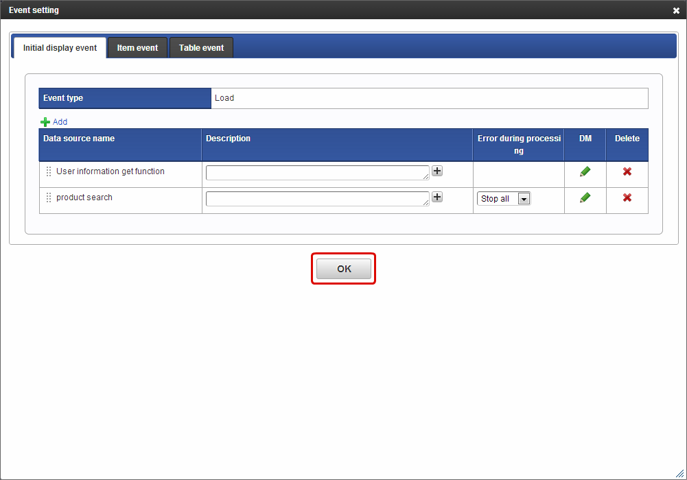Focus description field for User information get function
The image size is (687, 480).
(317, 172)
